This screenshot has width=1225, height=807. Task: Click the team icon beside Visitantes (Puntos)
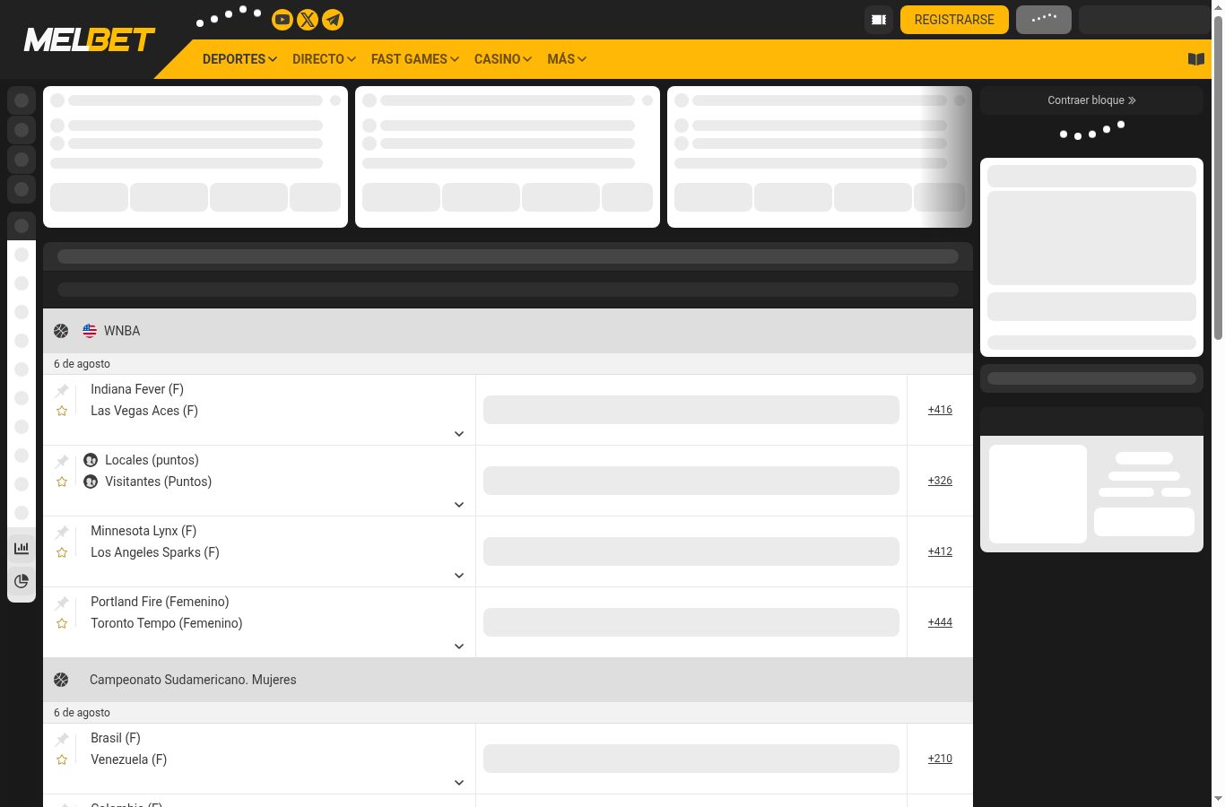(91, 482)
